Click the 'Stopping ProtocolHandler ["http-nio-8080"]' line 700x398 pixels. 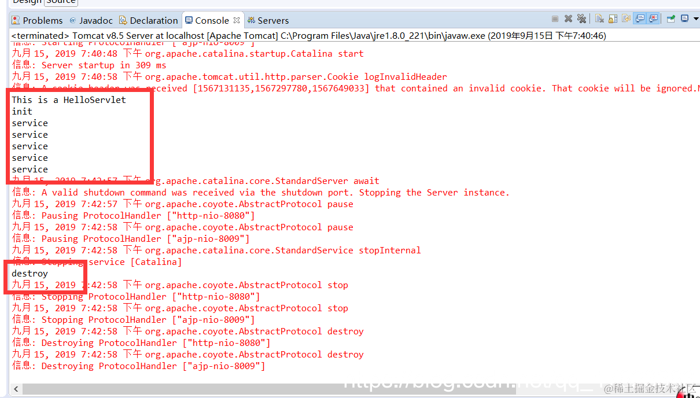tap(136, 296)
